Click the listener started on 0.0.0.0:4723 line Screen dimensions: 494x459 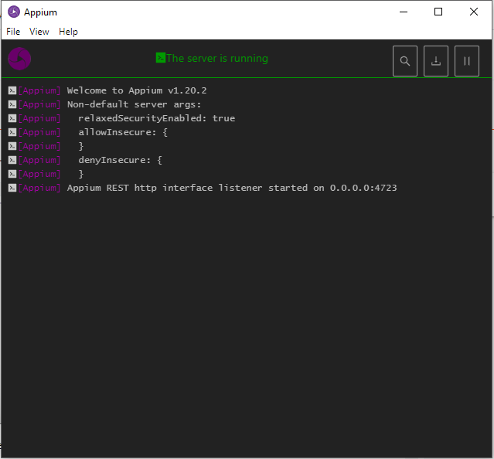(232, 188)
